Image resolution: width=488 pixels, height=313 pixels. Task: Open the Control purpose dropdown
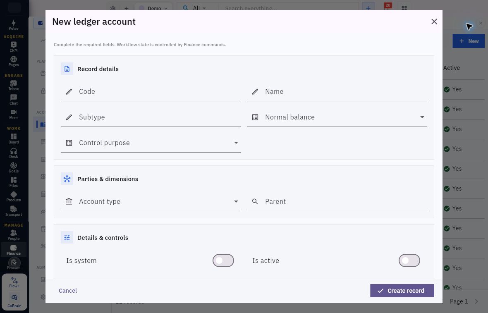click(x=151, y=143)
